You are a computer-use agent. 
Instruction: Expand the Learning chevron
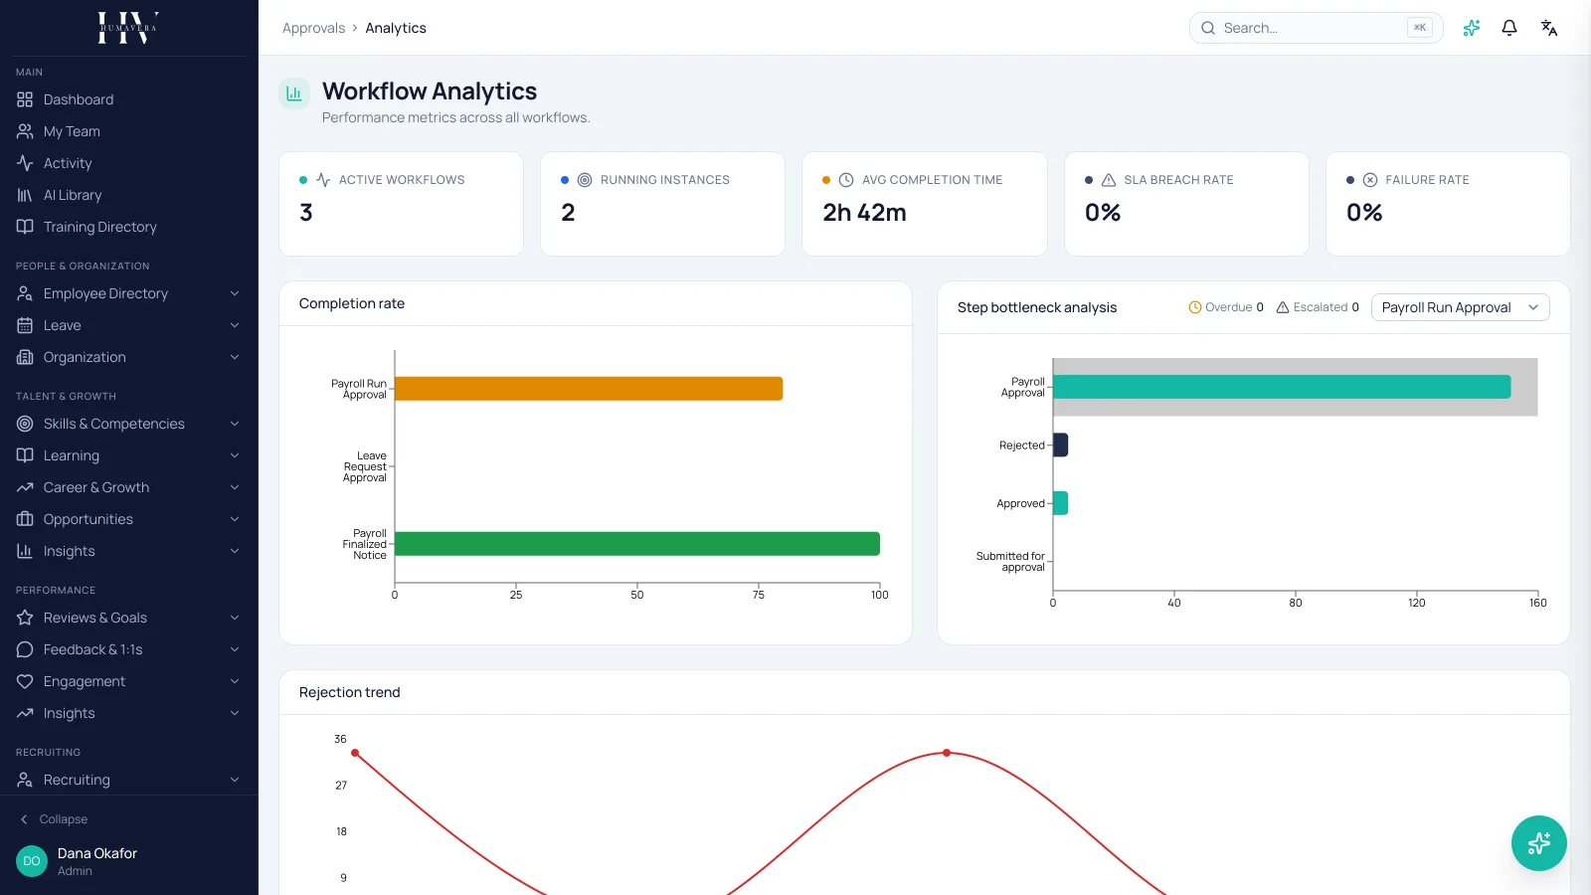(x=235, y=455)
